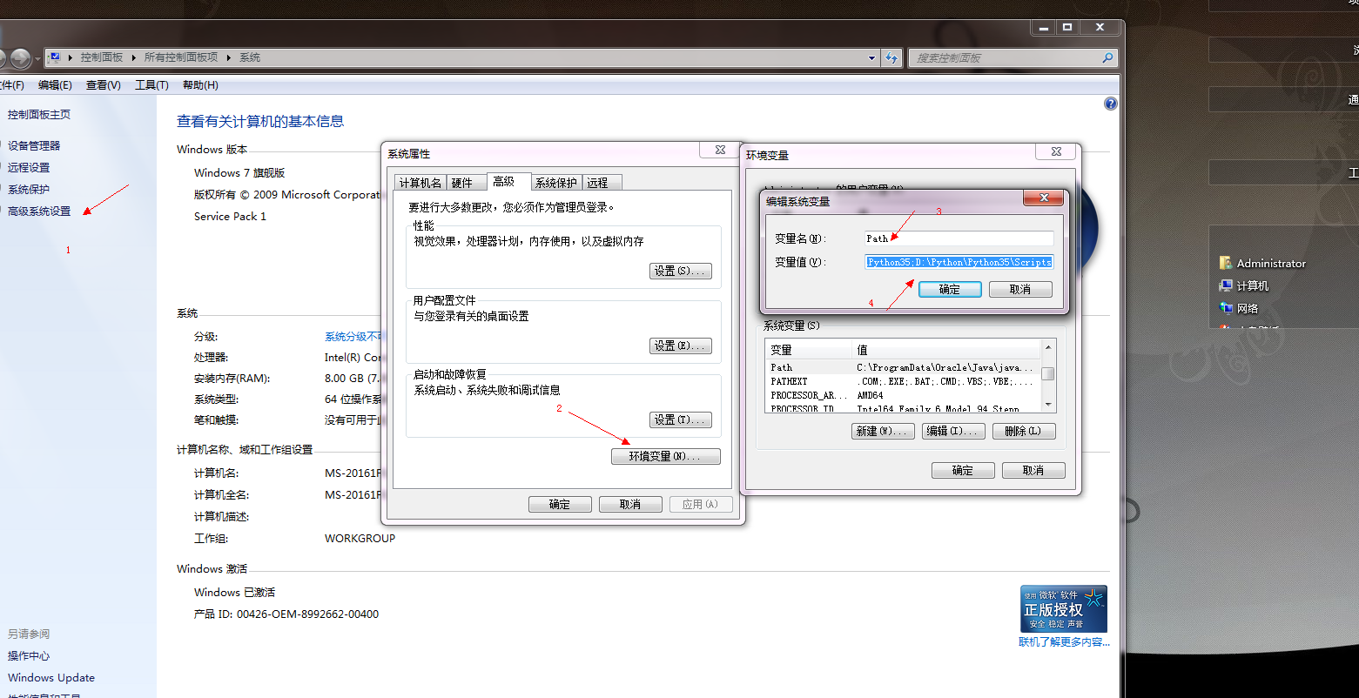Click the refresh icon beside the address bar
This screenshot has height=698, width=1359.
click(x=891, y=58)
